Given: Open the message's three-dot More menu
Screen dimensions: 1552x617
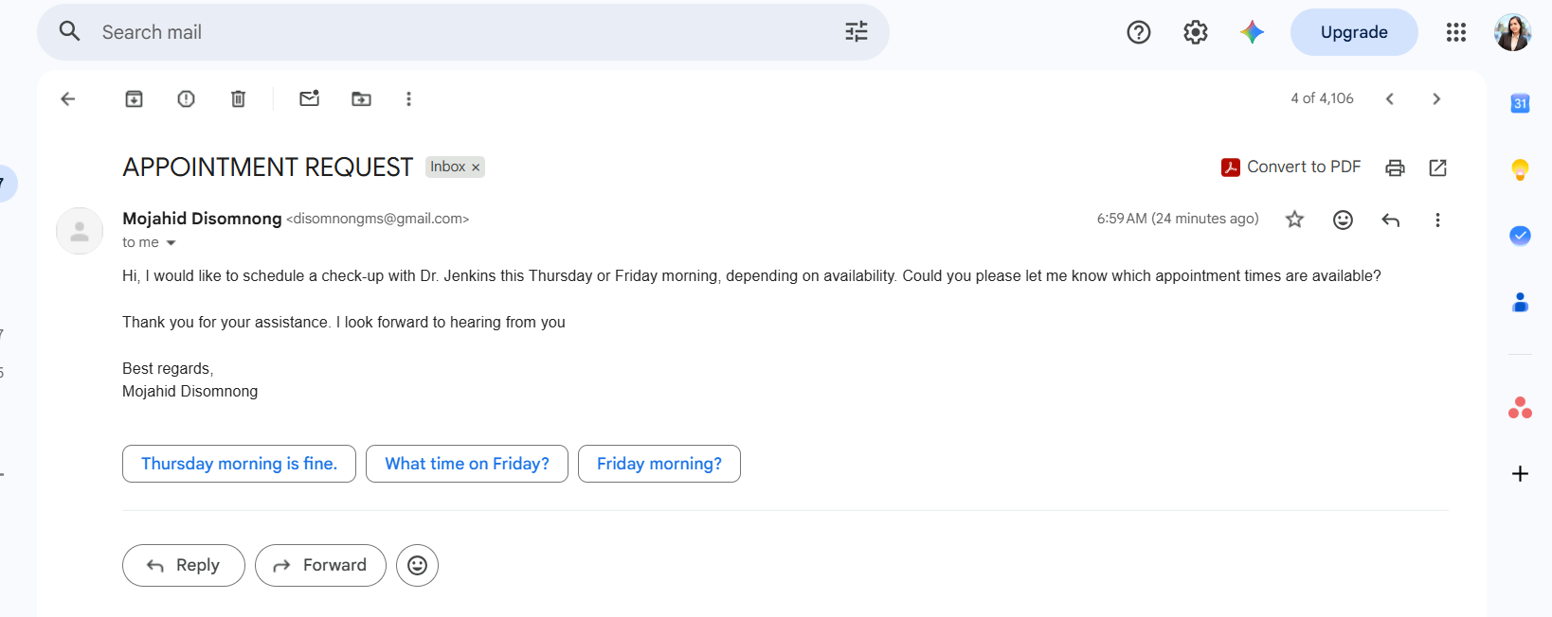Looking at the screenshot, I should tap(1437, 220).
